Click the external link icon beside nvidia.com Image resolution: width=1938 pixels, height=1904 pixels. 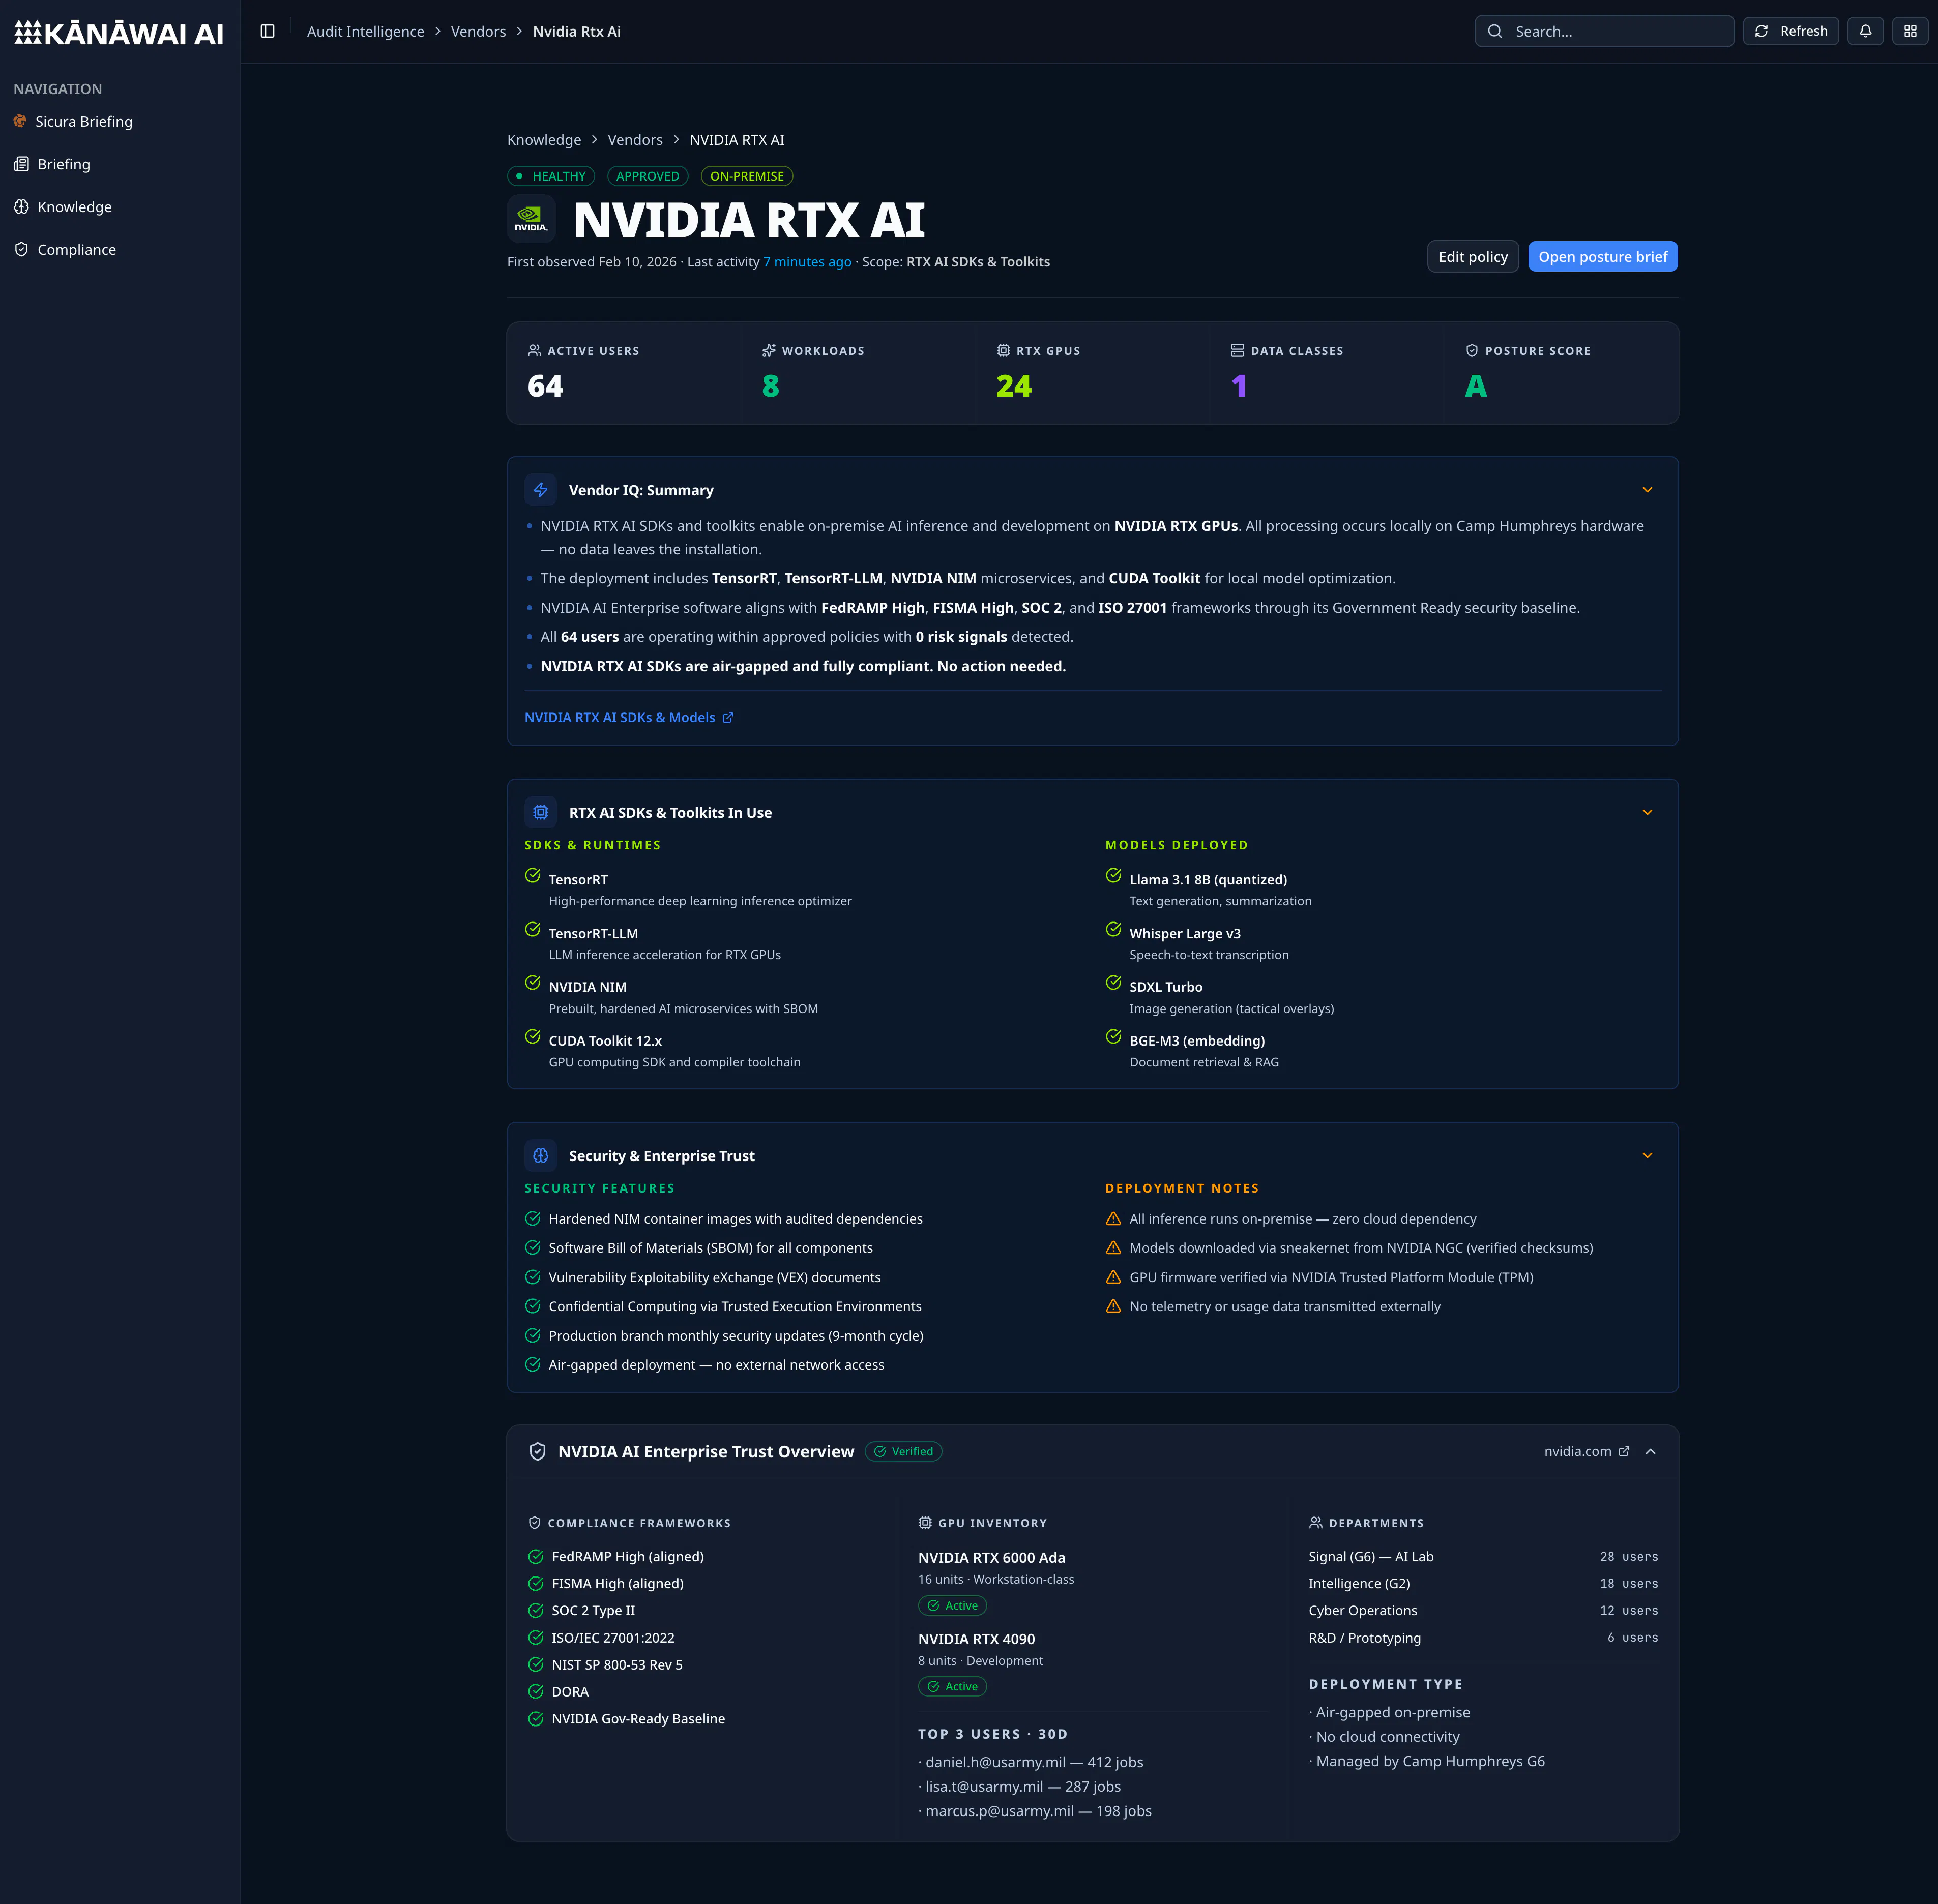pos(1624,1451)
